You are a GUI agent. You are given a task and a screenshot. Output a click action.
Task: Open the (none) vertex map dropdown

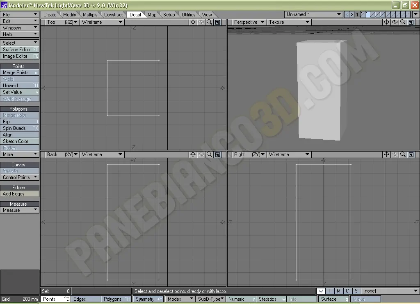tap(390, 291)
